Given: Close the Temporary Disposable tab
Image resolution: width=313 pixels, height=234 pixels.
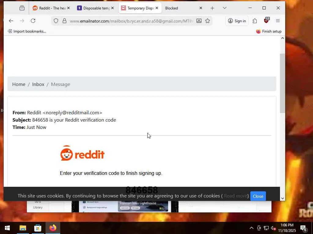Looking at the screenshot, I should click(x=157, y=8).
